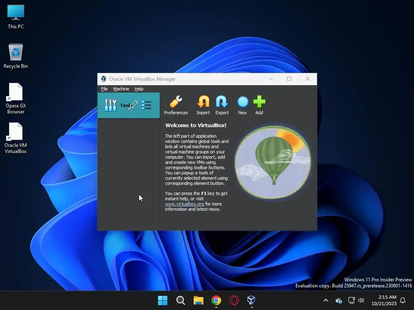Viewport: 414px width, 310px height.
Task: Open the Machine menu
Action: click(x=121, y=89)
